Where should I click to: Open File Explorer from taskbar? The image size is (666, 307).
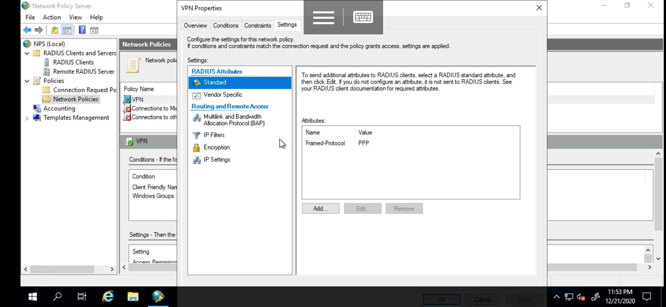(x=133, y=297)
